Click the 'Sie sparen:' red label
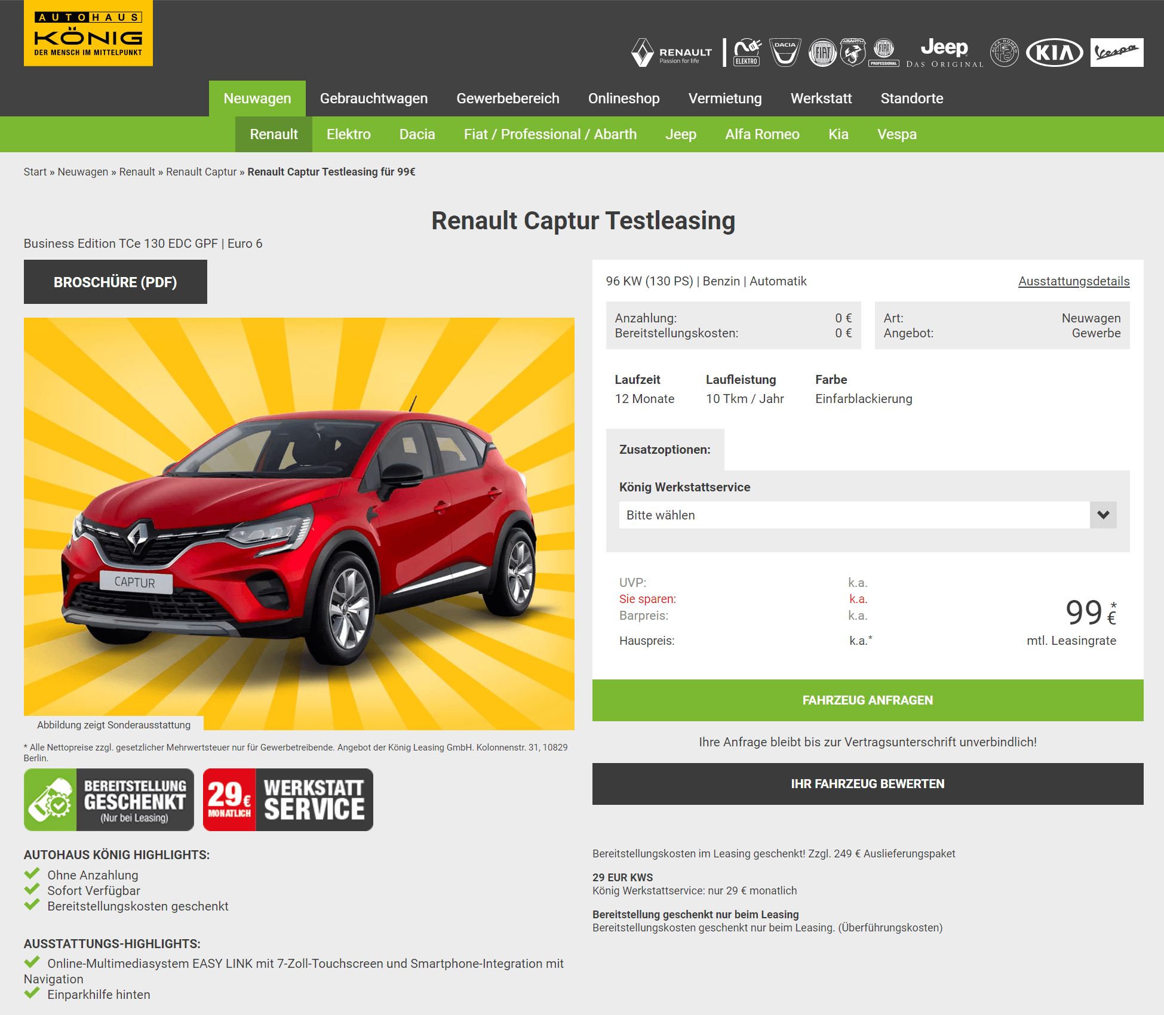 pyautogui.click(x=647, y=599)
